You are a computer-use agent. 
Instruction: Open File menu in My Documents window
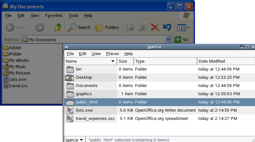click(x=9, y=15)
